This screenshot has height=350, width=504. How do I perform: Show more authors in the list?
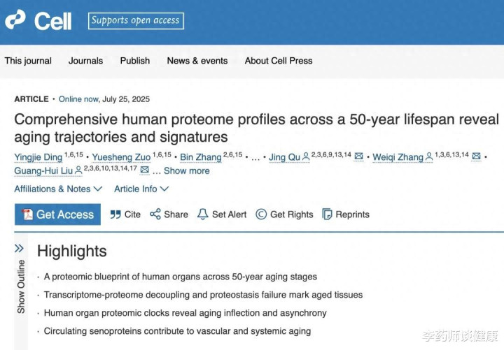(x=186, y=170)
